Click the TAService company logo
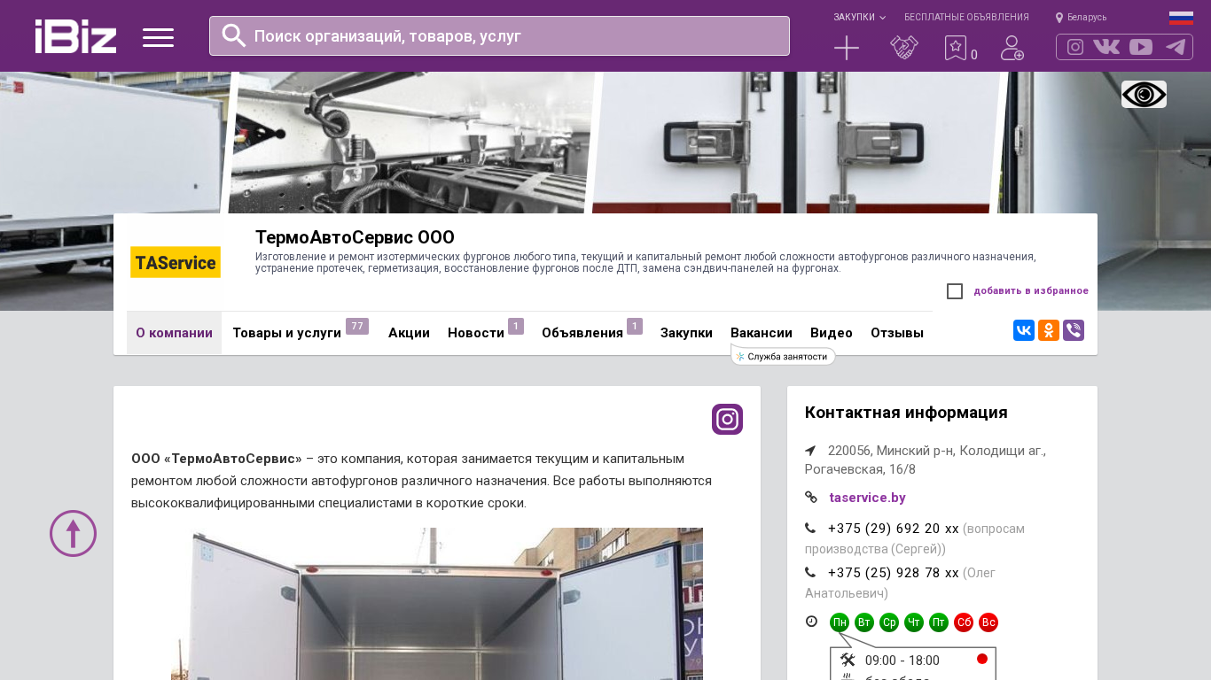This screenshot has width=1211, height=680. tap(176, 262)
